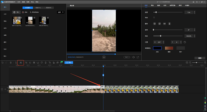207x112 pixels.
Task: Click the audio/video convert button
Action: [x=34, y=12]
